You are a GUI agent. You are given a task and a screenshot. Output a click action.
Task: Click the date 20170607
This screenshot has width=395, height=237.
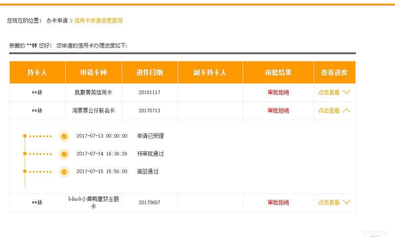coord(149,202)
